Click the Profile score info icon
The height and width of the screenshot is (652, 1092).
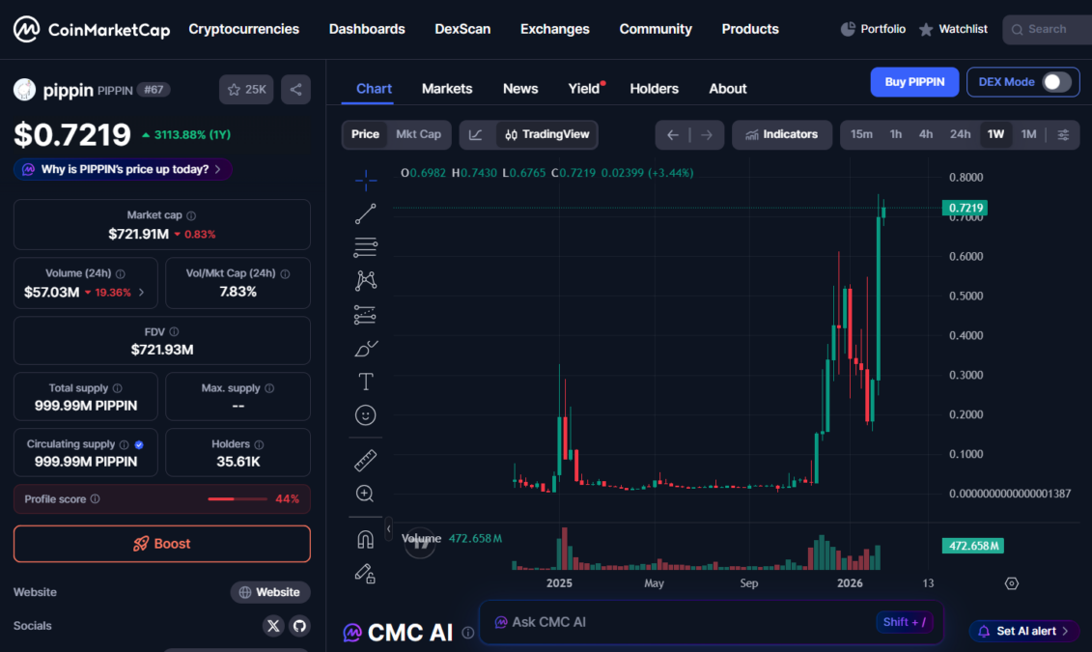(96, 498)
